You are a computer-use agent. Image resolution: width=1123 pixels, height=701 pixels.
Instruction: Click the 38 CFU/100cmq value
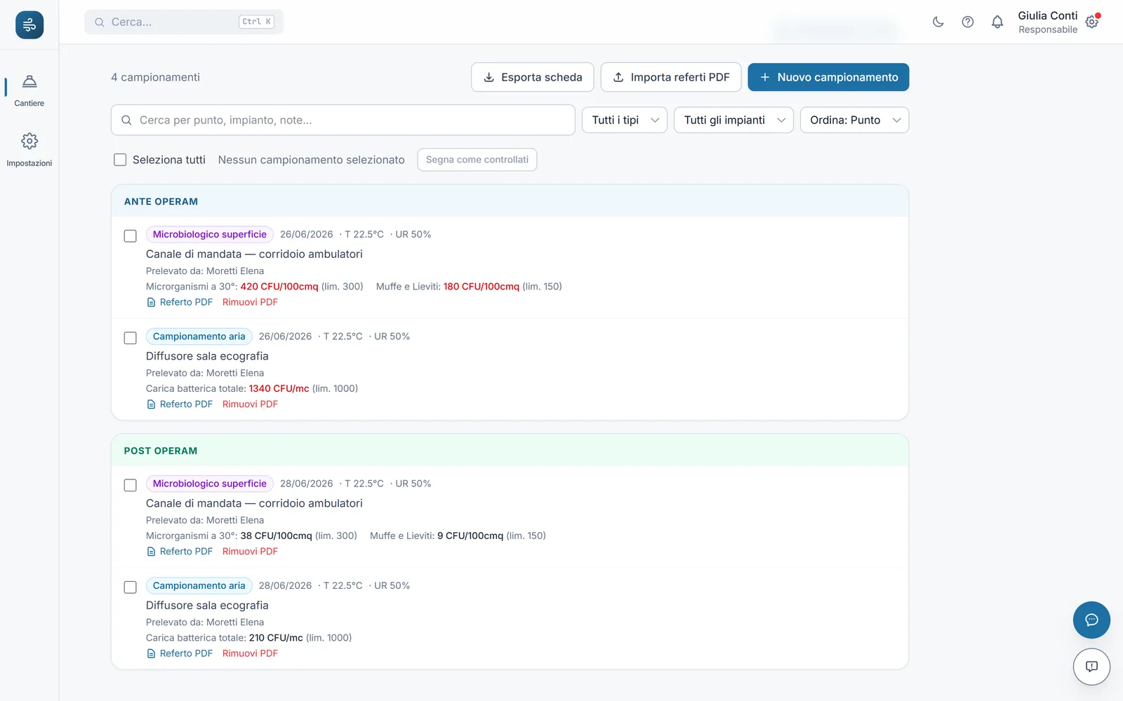coord(276,536)
